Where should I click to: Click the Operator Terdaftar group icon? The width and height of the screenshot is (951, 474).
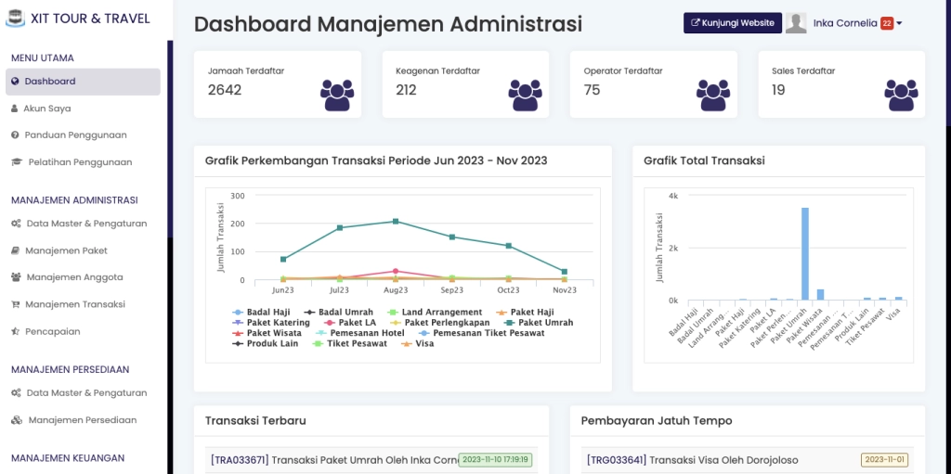[x=713, y=95]
